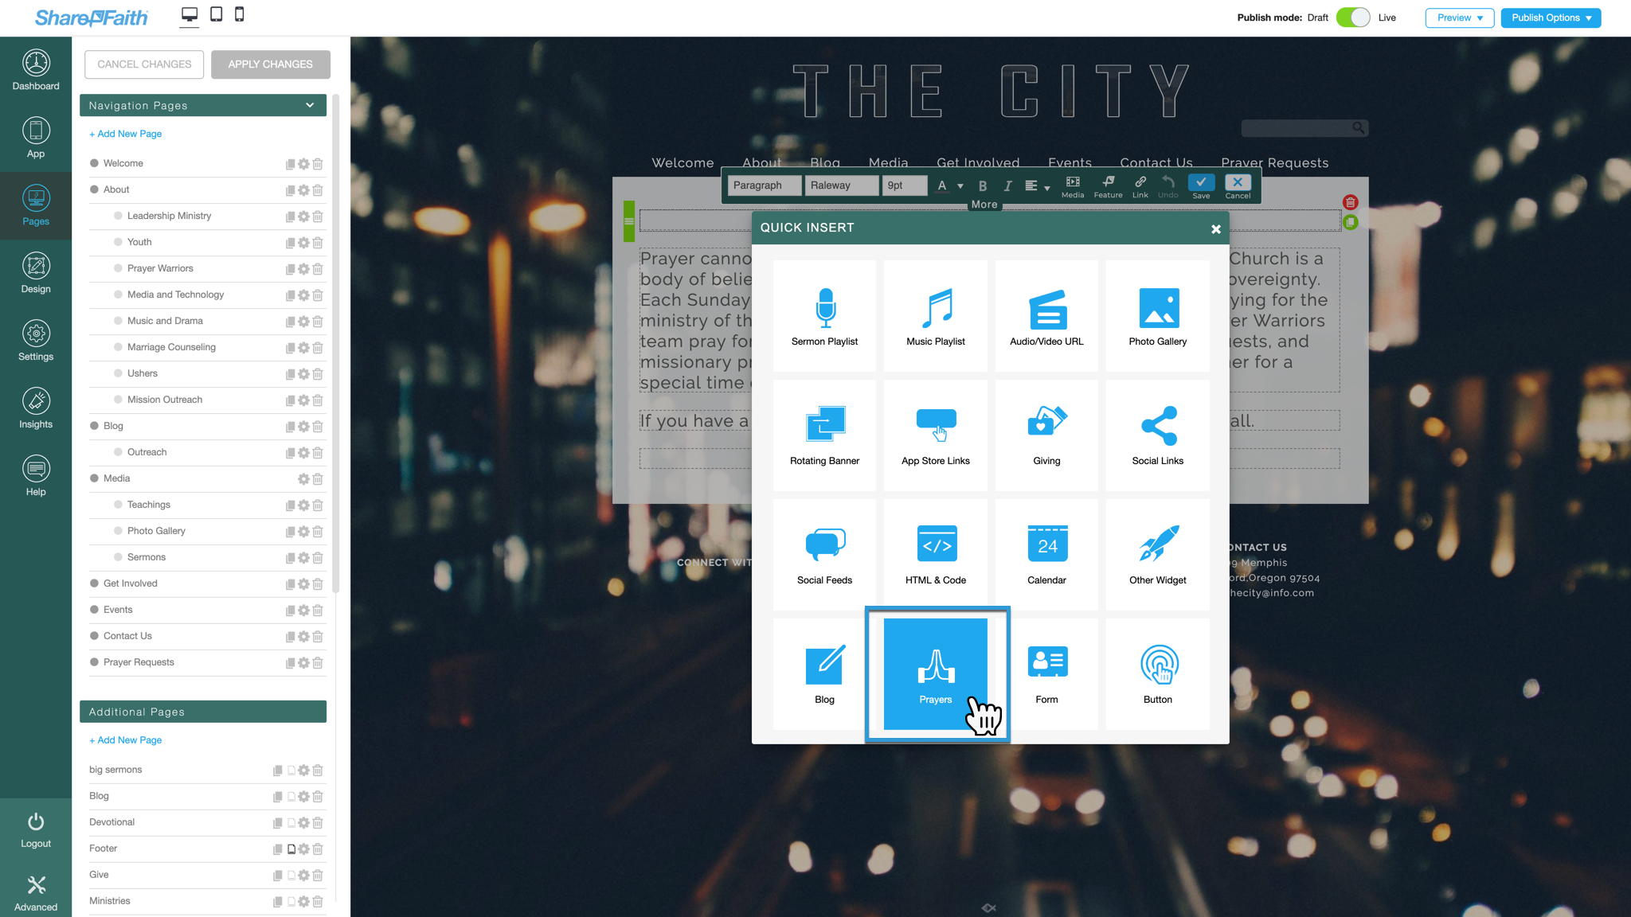Open the Help section
Viewport: 1631px width, 917px height.
pos(36,476)
